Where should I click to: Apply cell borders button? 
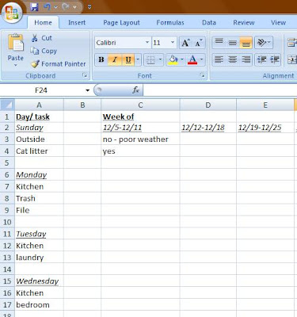(150, 59)
